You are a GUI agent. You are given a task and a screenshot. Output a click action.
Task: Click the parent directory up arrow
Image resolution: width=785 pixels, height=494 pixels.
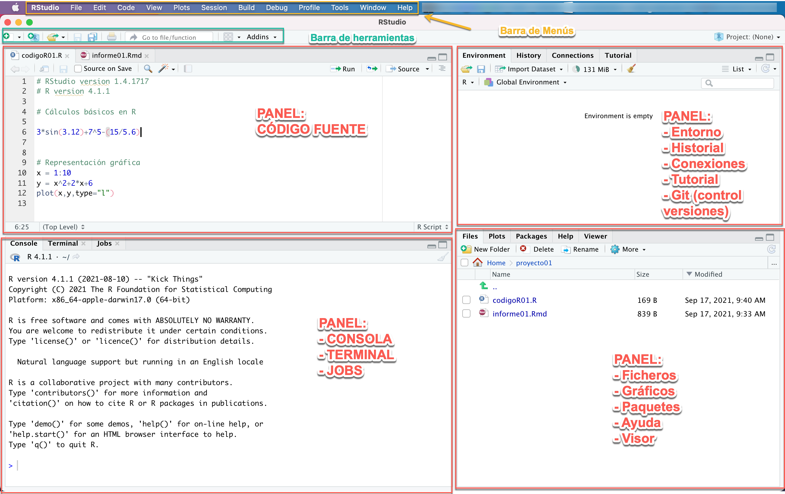[484, 286]
